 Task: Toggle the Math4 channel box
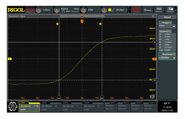(150, 106)
